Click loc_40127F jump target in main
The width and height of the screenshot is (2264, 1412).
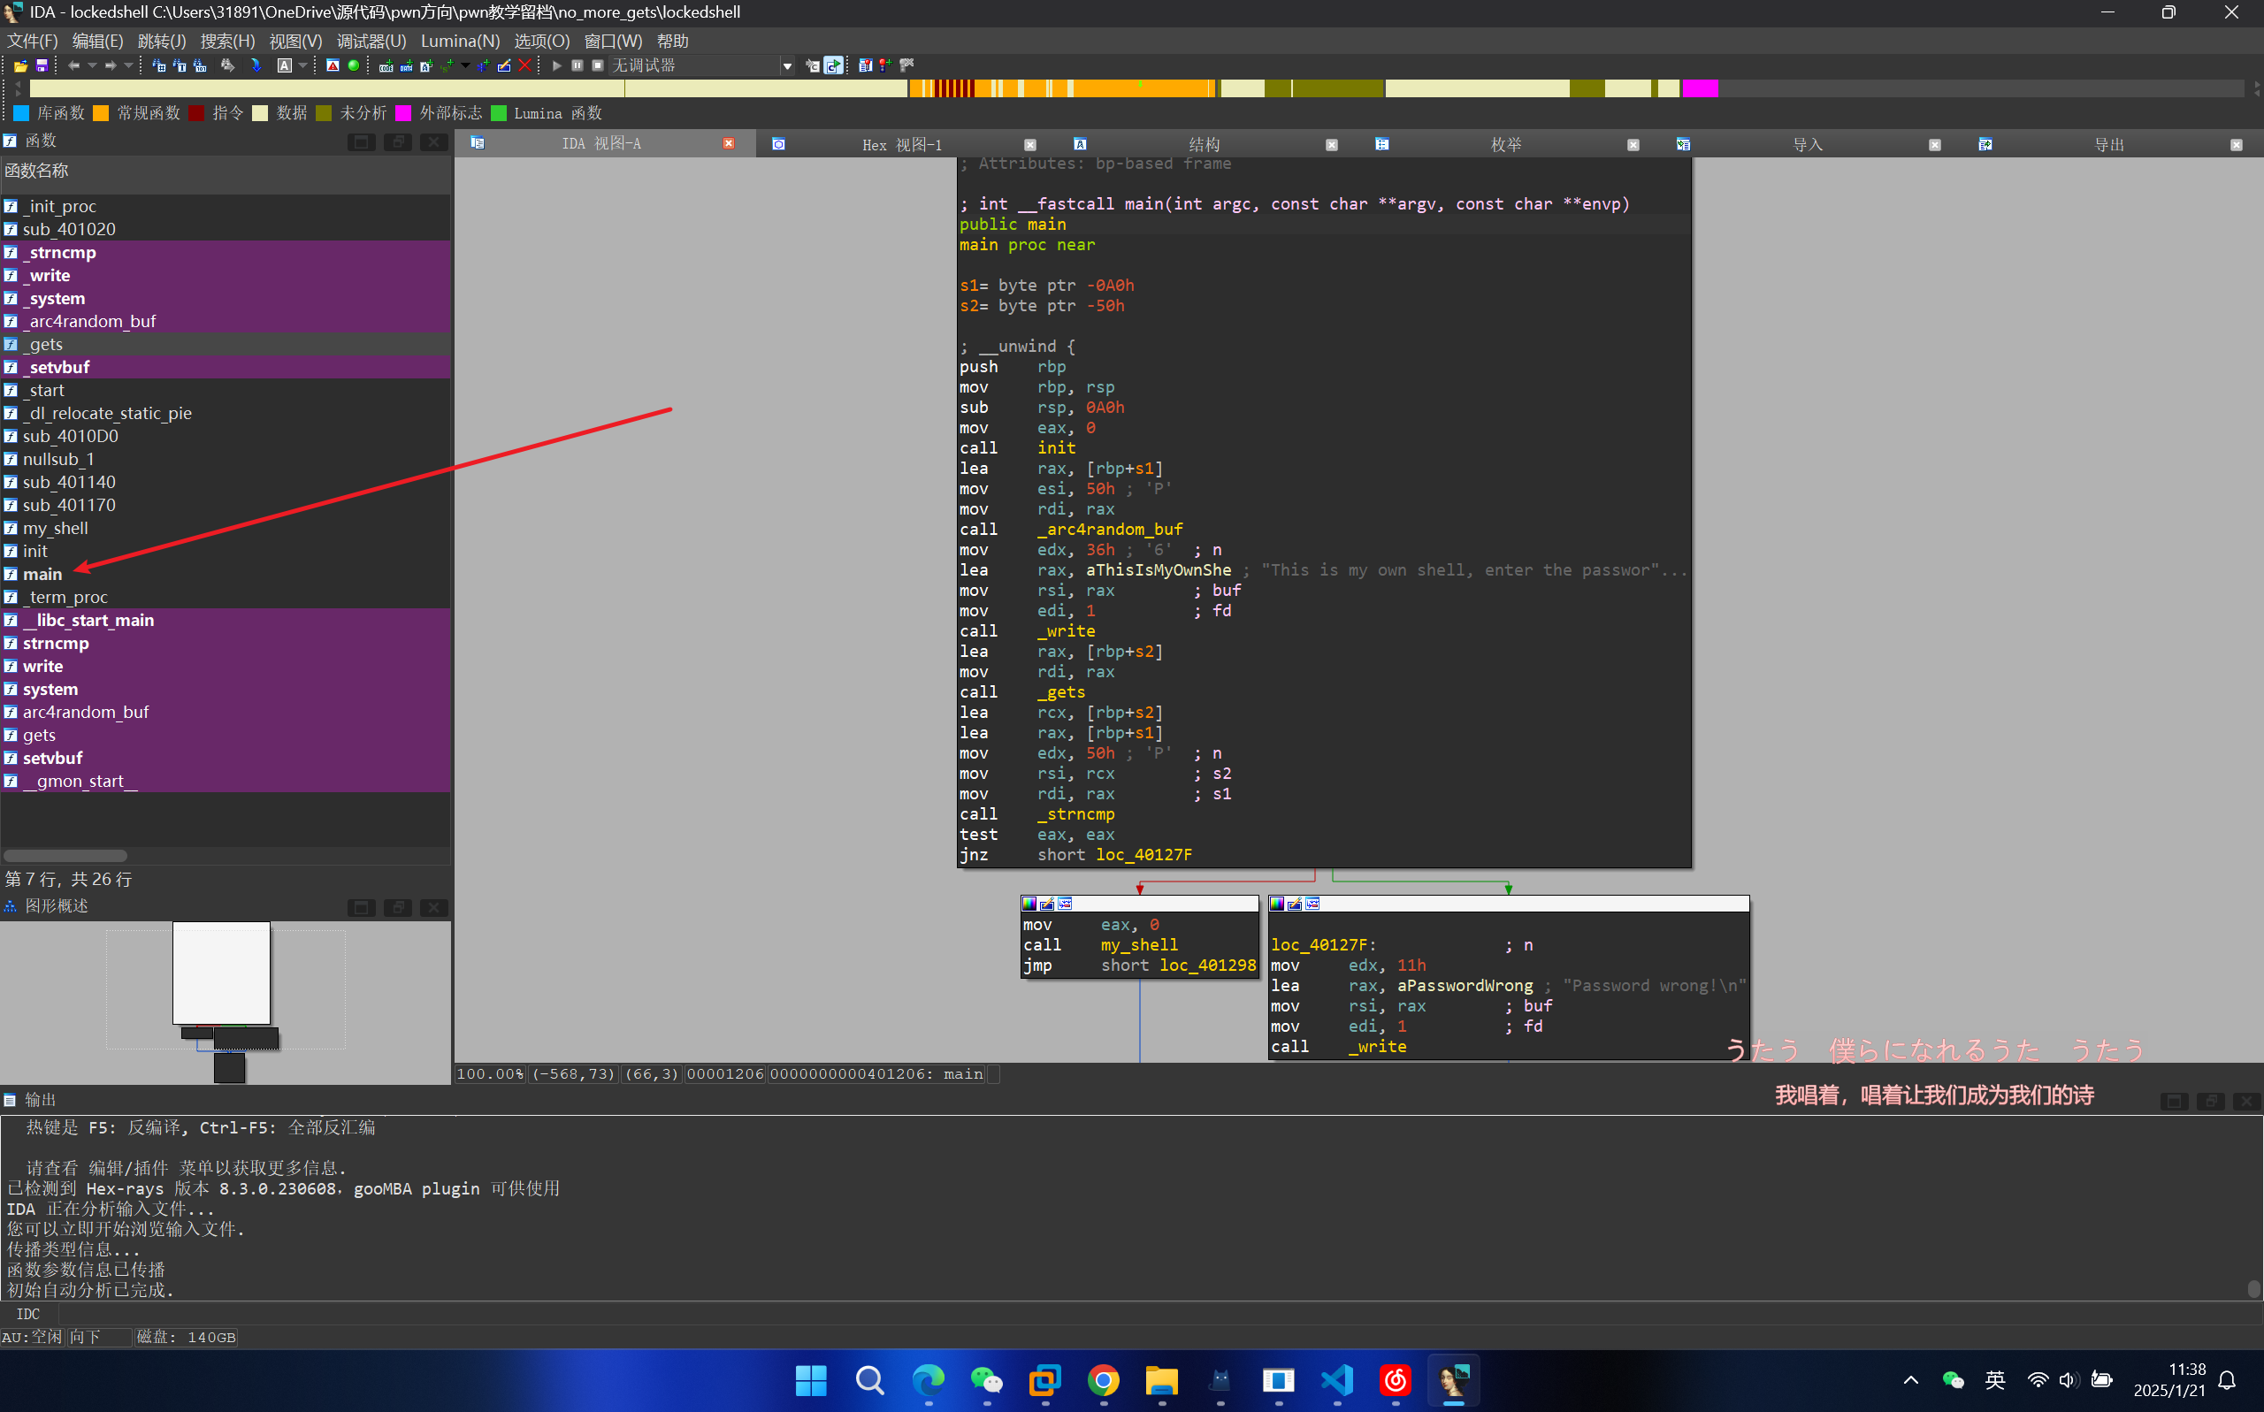pyautogui.click(x=1143, y=855)
